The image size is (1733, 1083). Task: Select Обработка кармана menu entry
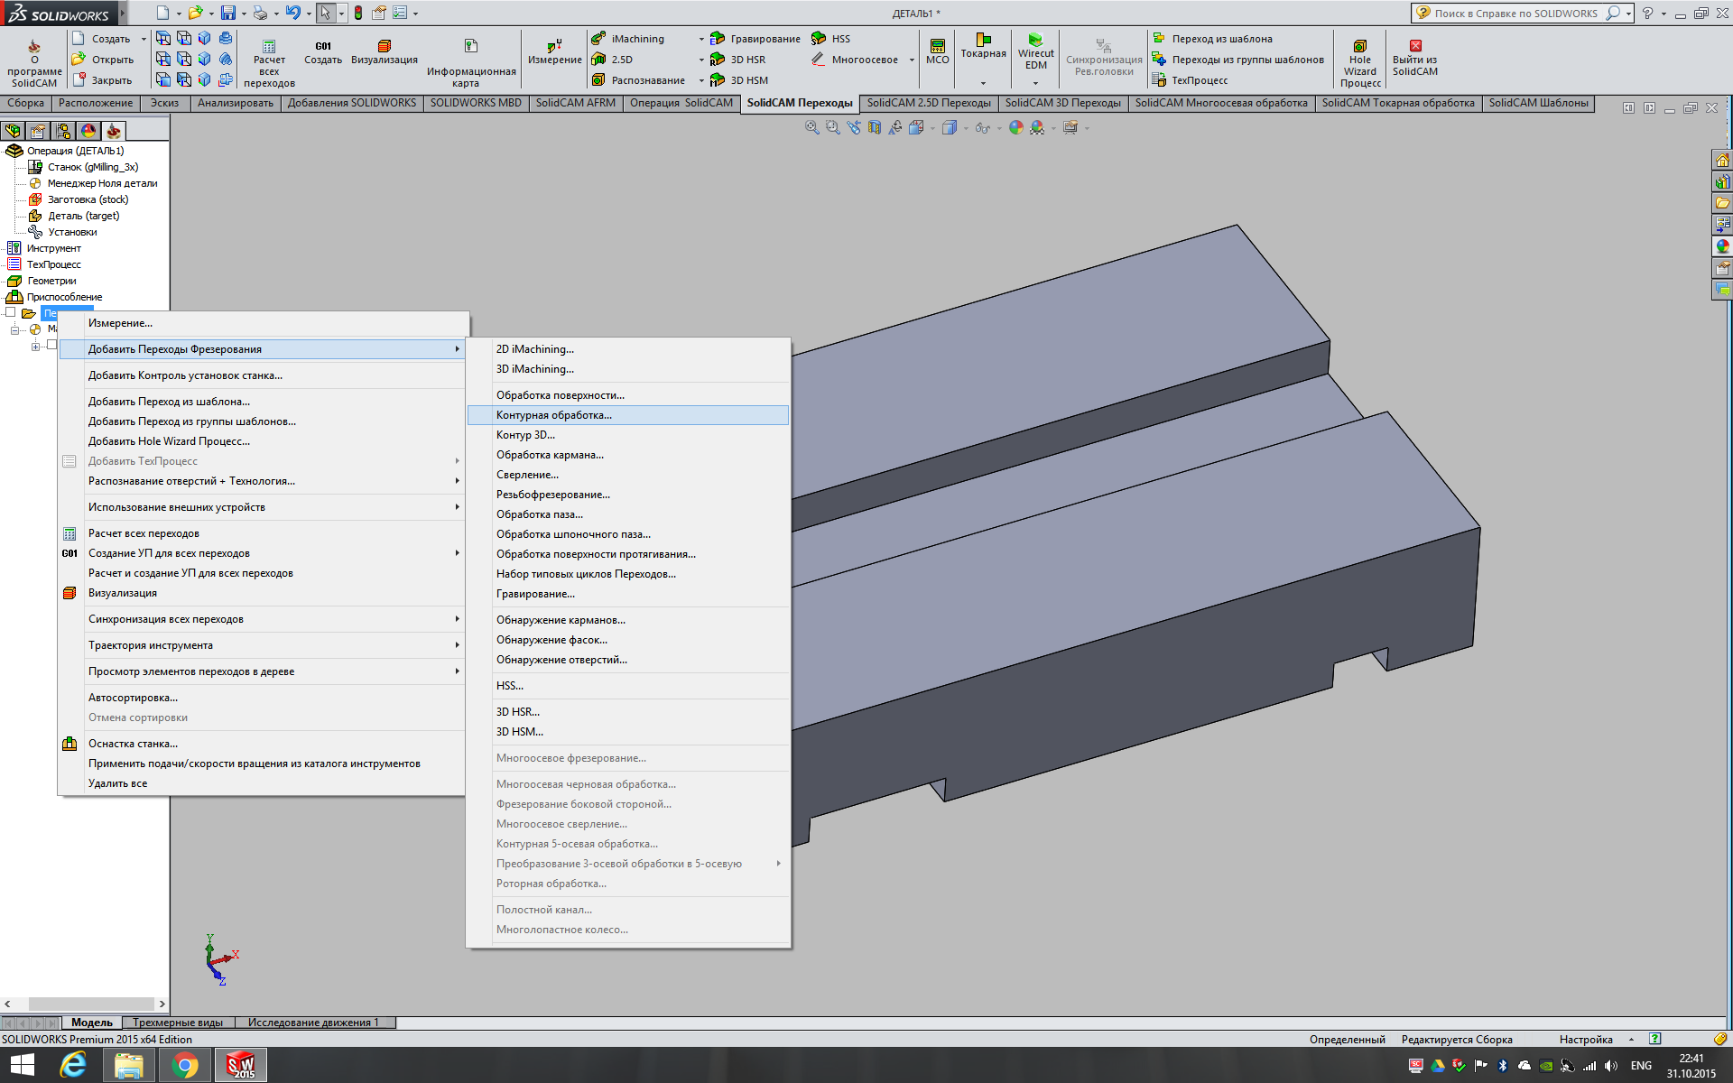click(x=550, y=455)
